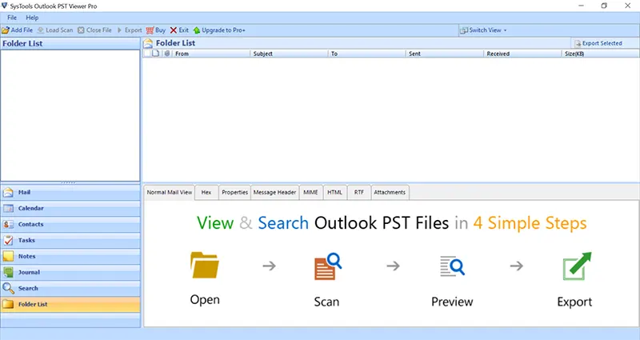The image size is (640, 340).
Task: Click the SysTools app icon in title bar
Action: [x=5, y=6]
